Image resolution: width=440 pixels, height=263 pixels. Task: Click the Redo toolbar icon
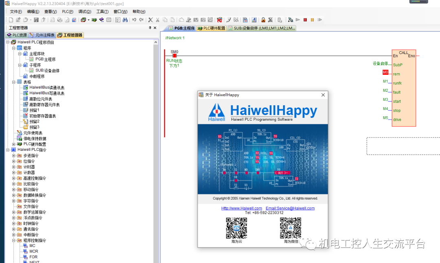coord(141,20)
